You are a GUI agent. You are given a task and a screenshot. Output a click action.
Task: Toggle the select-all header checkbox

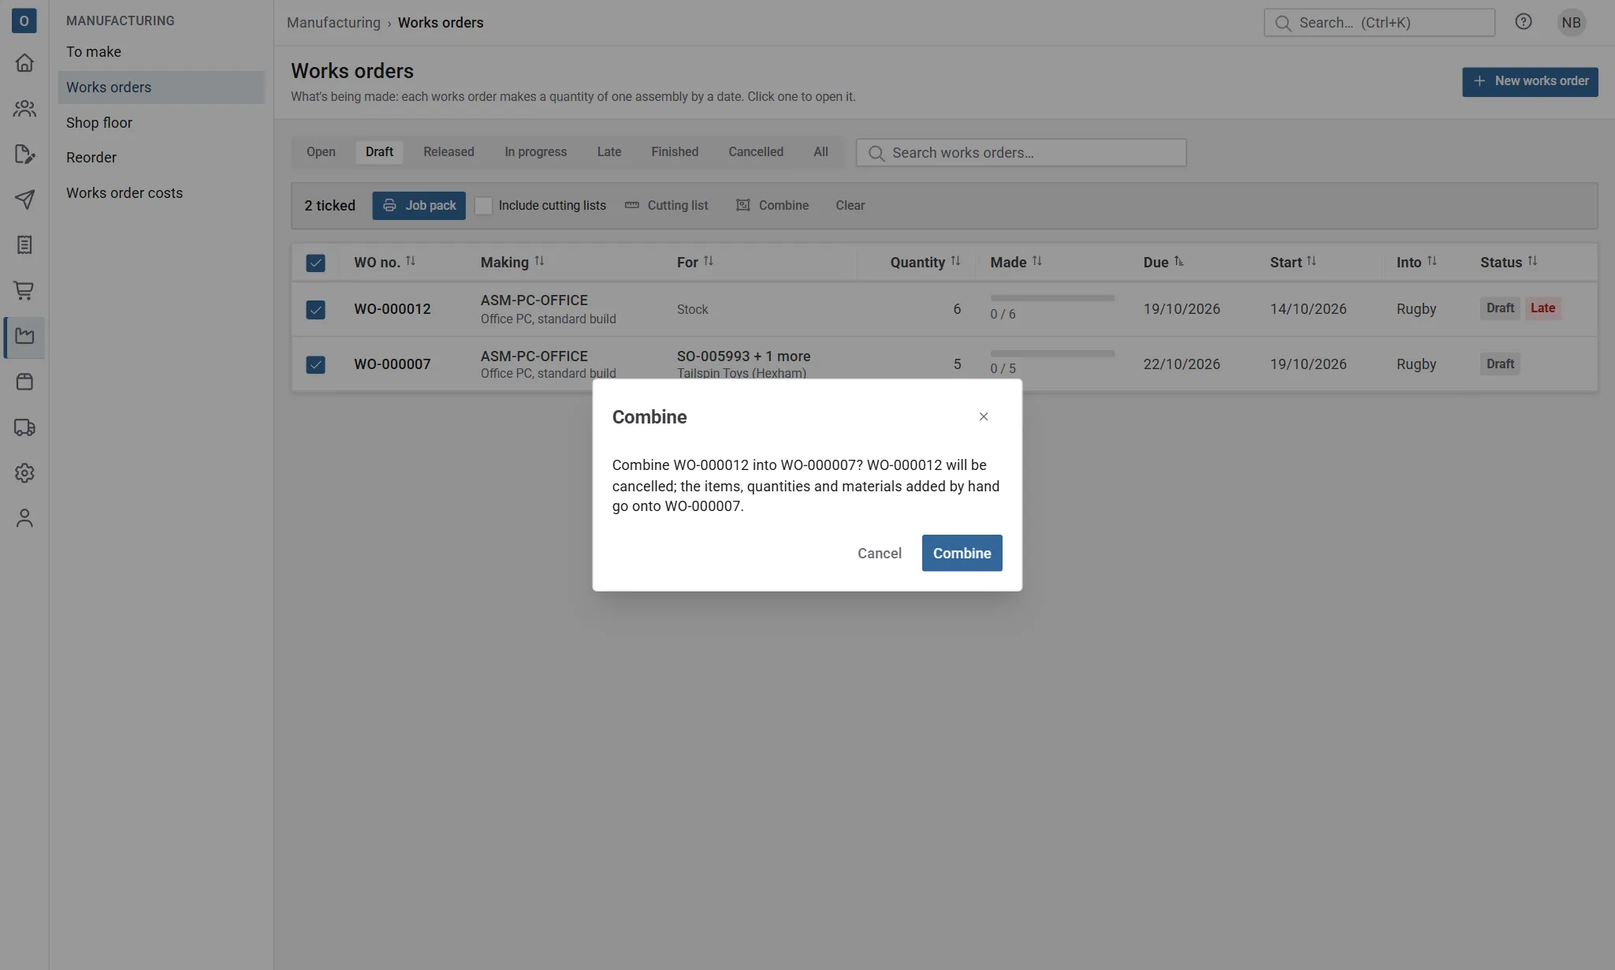(x=315, y=263)
